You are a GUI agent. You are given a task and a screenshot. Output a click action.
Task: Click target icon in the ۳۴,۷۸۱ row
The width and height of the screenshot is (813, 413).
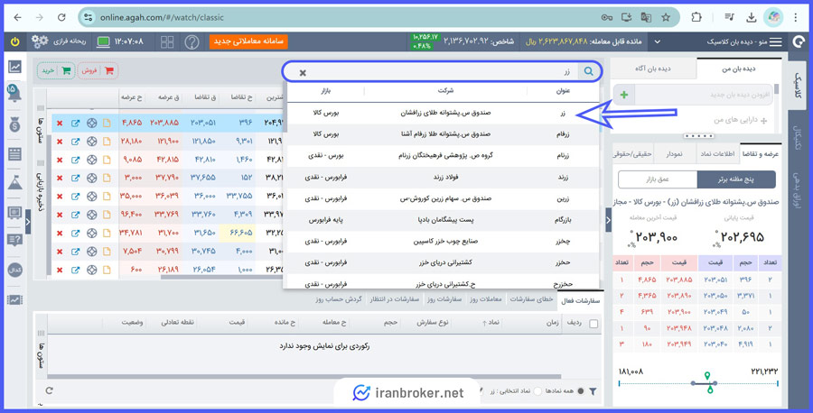[x=92, y=234]
